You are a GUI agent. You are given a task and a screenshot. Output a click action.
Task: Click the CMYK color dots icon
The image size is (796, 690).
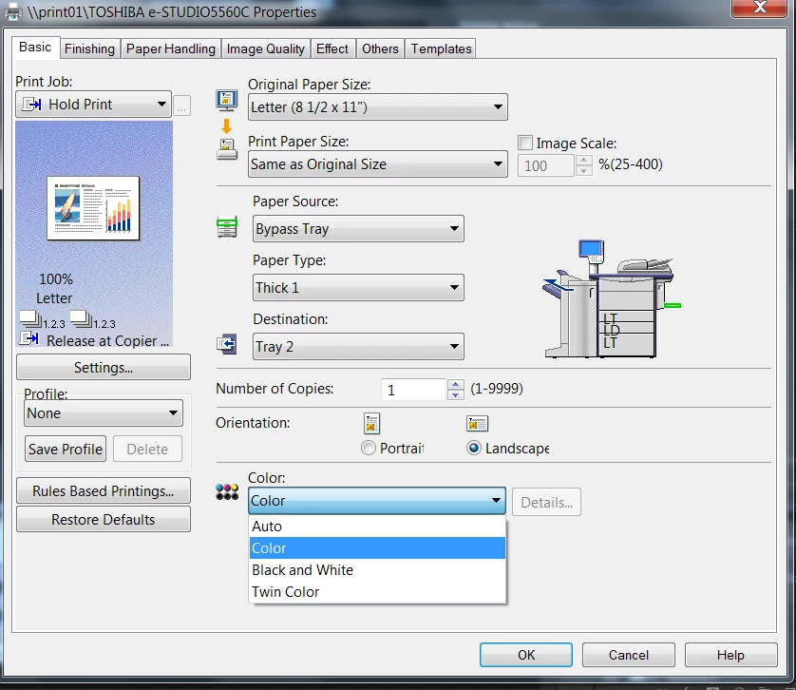(x=227, y=491)
